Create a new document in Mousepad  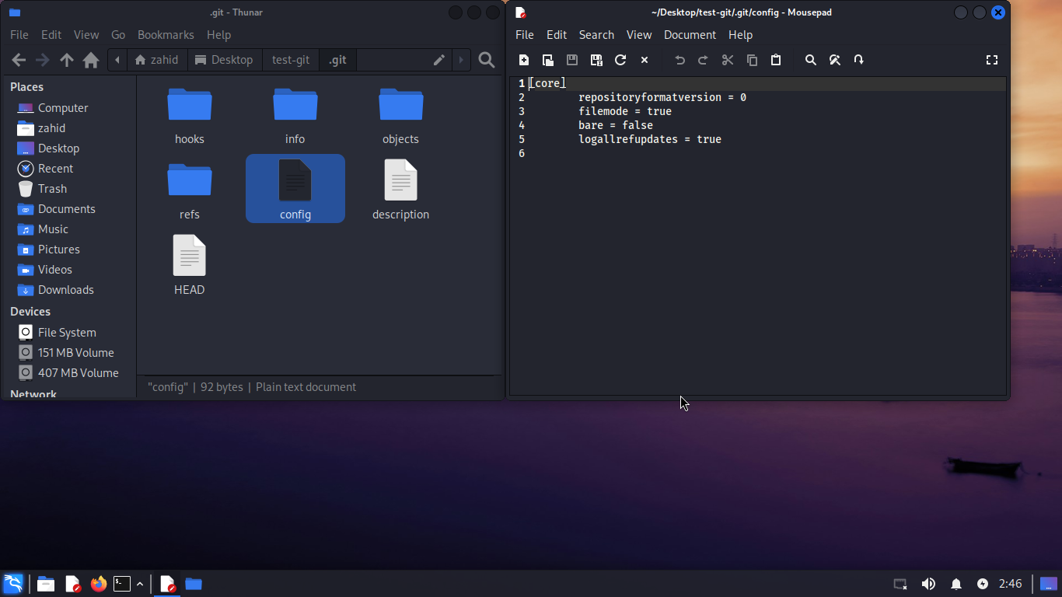pos(524,60)
